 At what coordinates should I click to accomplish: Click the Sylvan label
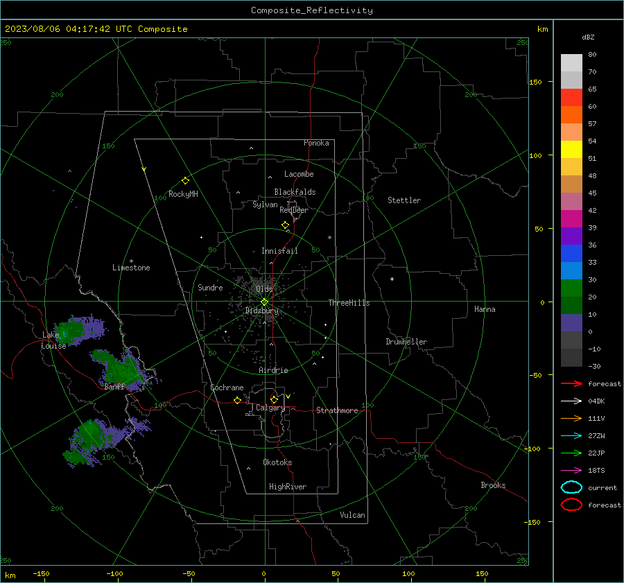point(265,205)
